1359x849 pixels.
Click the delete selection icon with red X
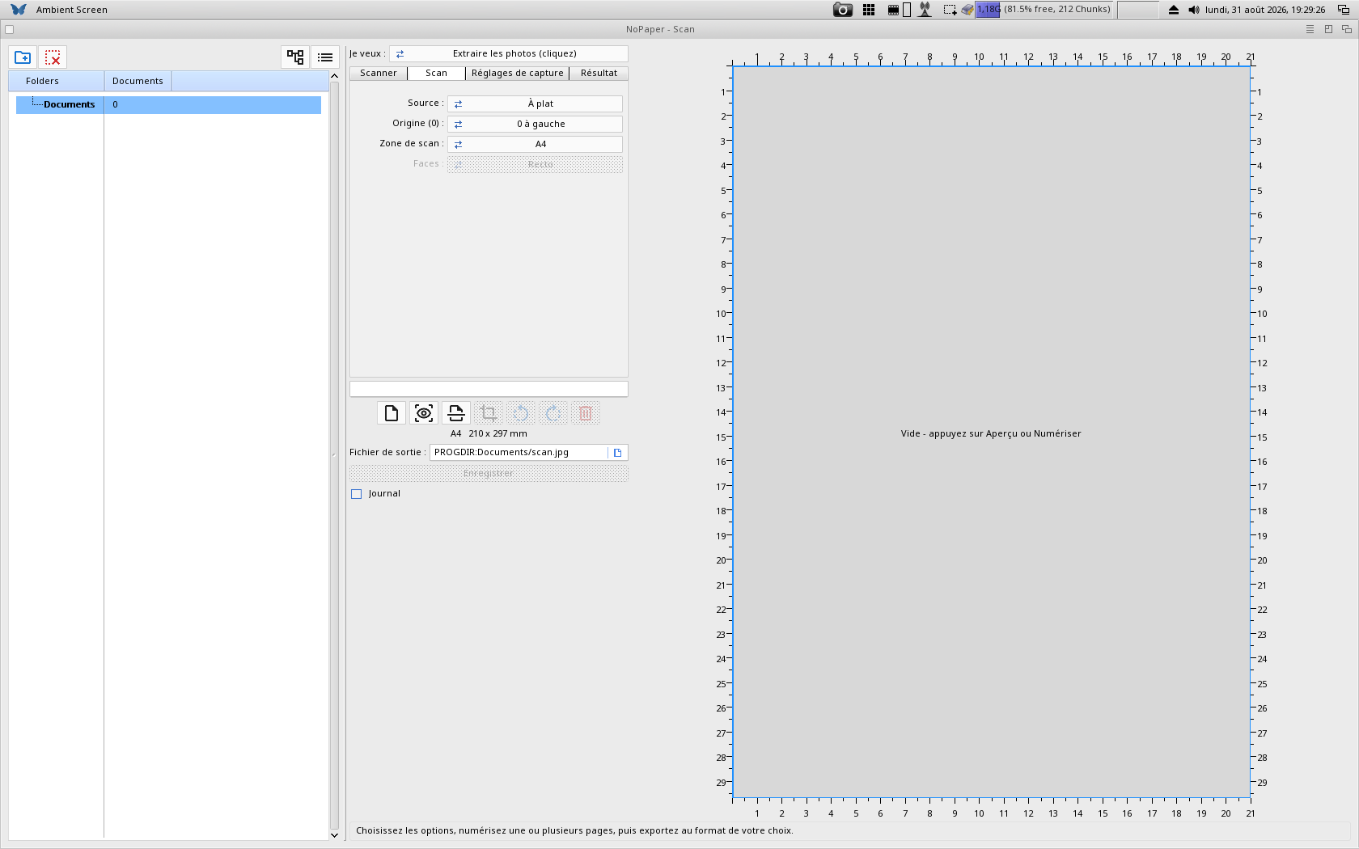(53, 57)
